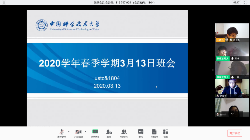Click the red 离开会议 leave button
The height and width of the screenshot is (140, 250).
[x=234, y=133]
